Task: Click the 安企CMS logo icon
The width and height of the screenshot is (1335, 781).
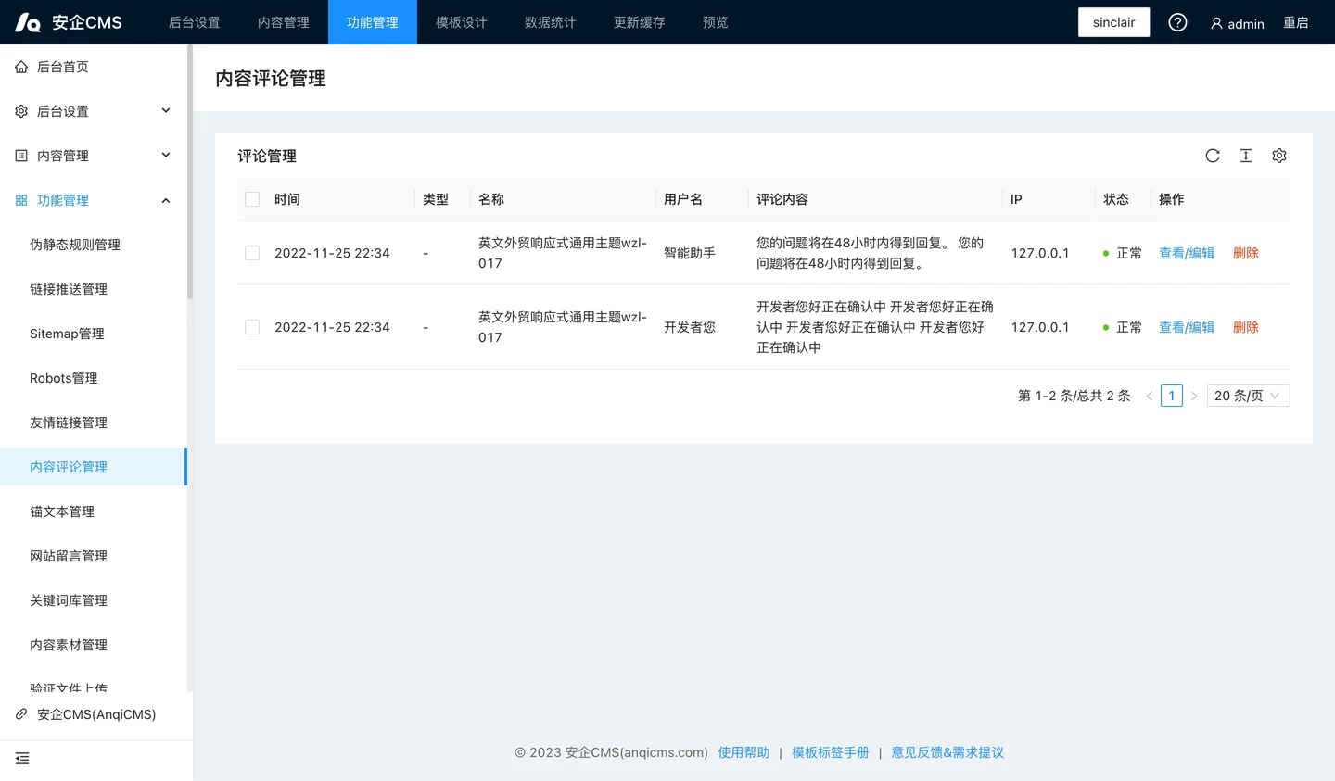Action: point(28,22)
